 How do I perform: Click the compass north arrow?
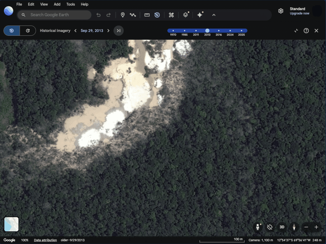tap(294, 227)
